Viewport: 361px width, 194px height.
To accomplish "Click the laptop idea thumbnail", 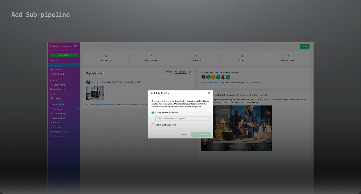I will coord(95,93).
